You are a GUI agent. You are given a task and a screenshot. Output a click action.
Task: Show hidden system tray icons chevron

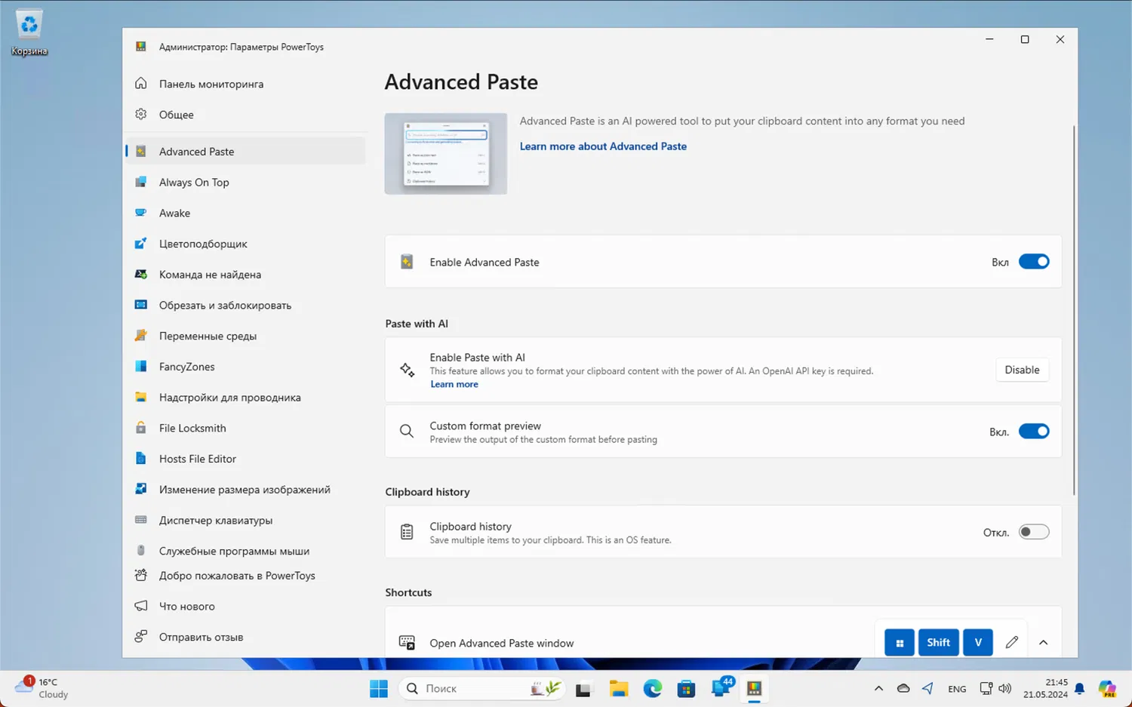[878, 688]
